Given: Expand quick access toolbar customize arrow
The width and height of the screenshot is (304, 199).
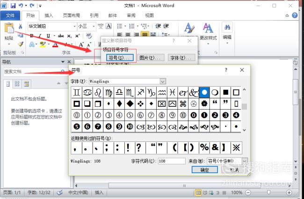Looking at the screenshot, I should (40, 6).
